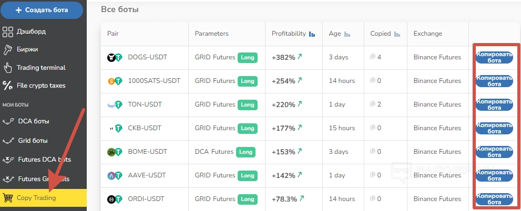The height and width of the screenshot is (211, 521).
Task: Click the BOME-USDT pair name
Action: [x=148, y=152]
